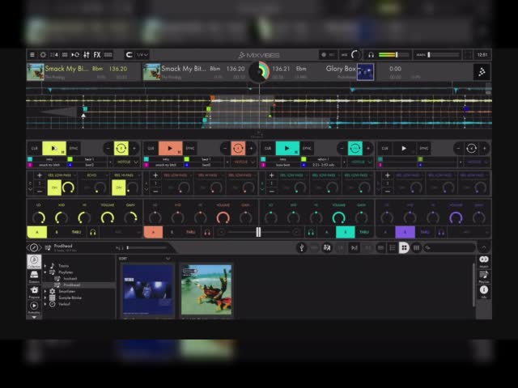Toggle the mixer EQ section icon
518x388 pixels.
(87, 55)
